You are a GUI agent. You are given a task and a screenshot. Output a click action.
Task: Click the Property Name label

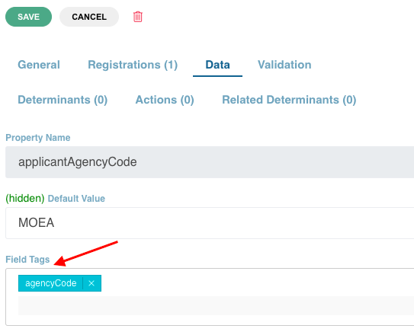pyautogui.click(x=38, y=138)
